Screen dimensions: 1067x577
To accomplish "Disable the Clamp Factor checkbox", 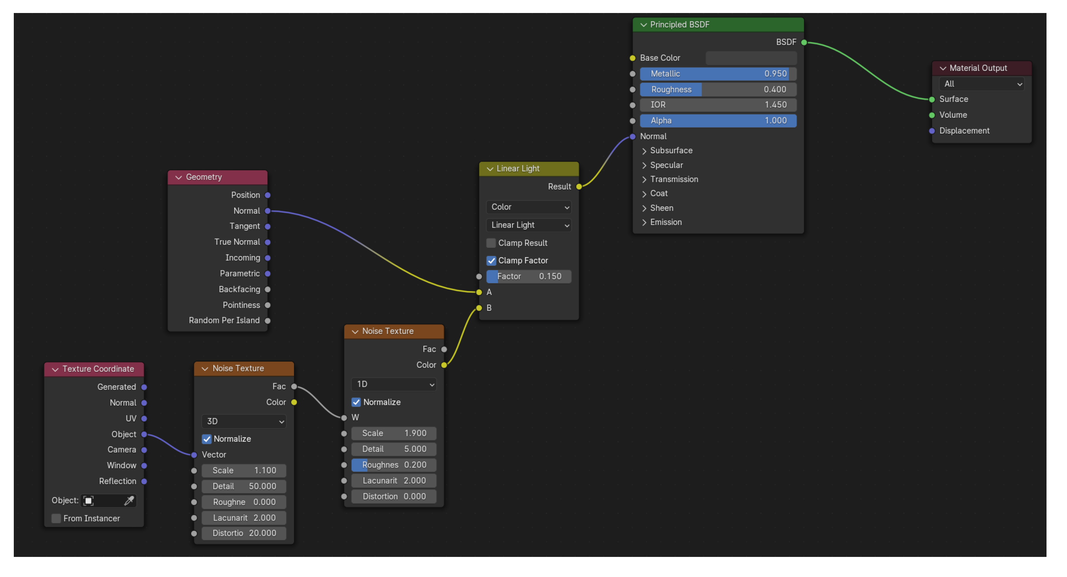I will point(491,261).
